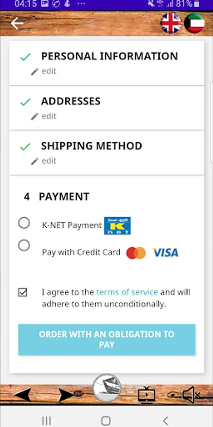
Task: Open the TV video player icon
Action: 146,395
